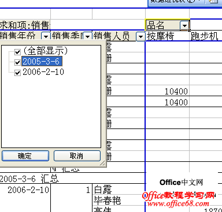The image size is (222, 212).
Task: Open the 品名 field dropdown
Action: coord(184,25)
